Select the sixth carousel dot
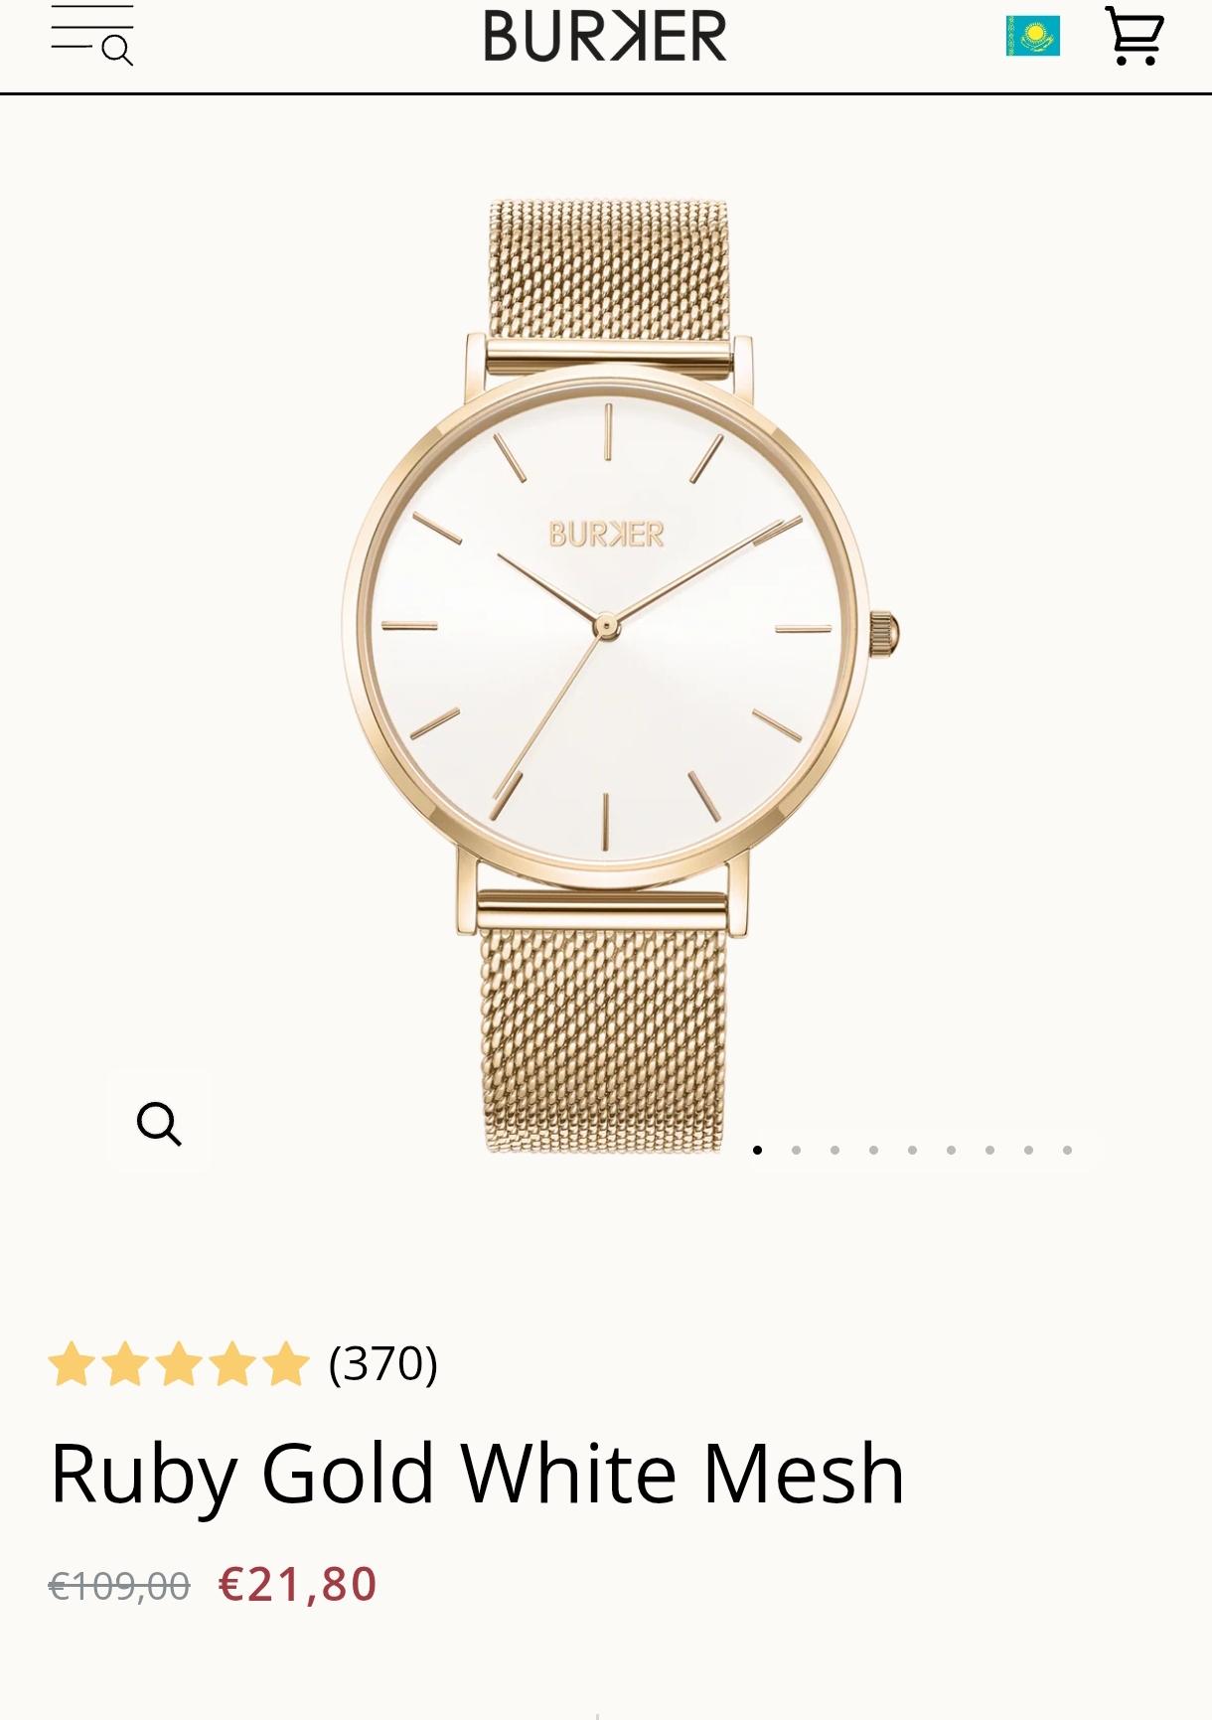The height and width of the screenshot is (1720, 1212). pos(952,1150)
